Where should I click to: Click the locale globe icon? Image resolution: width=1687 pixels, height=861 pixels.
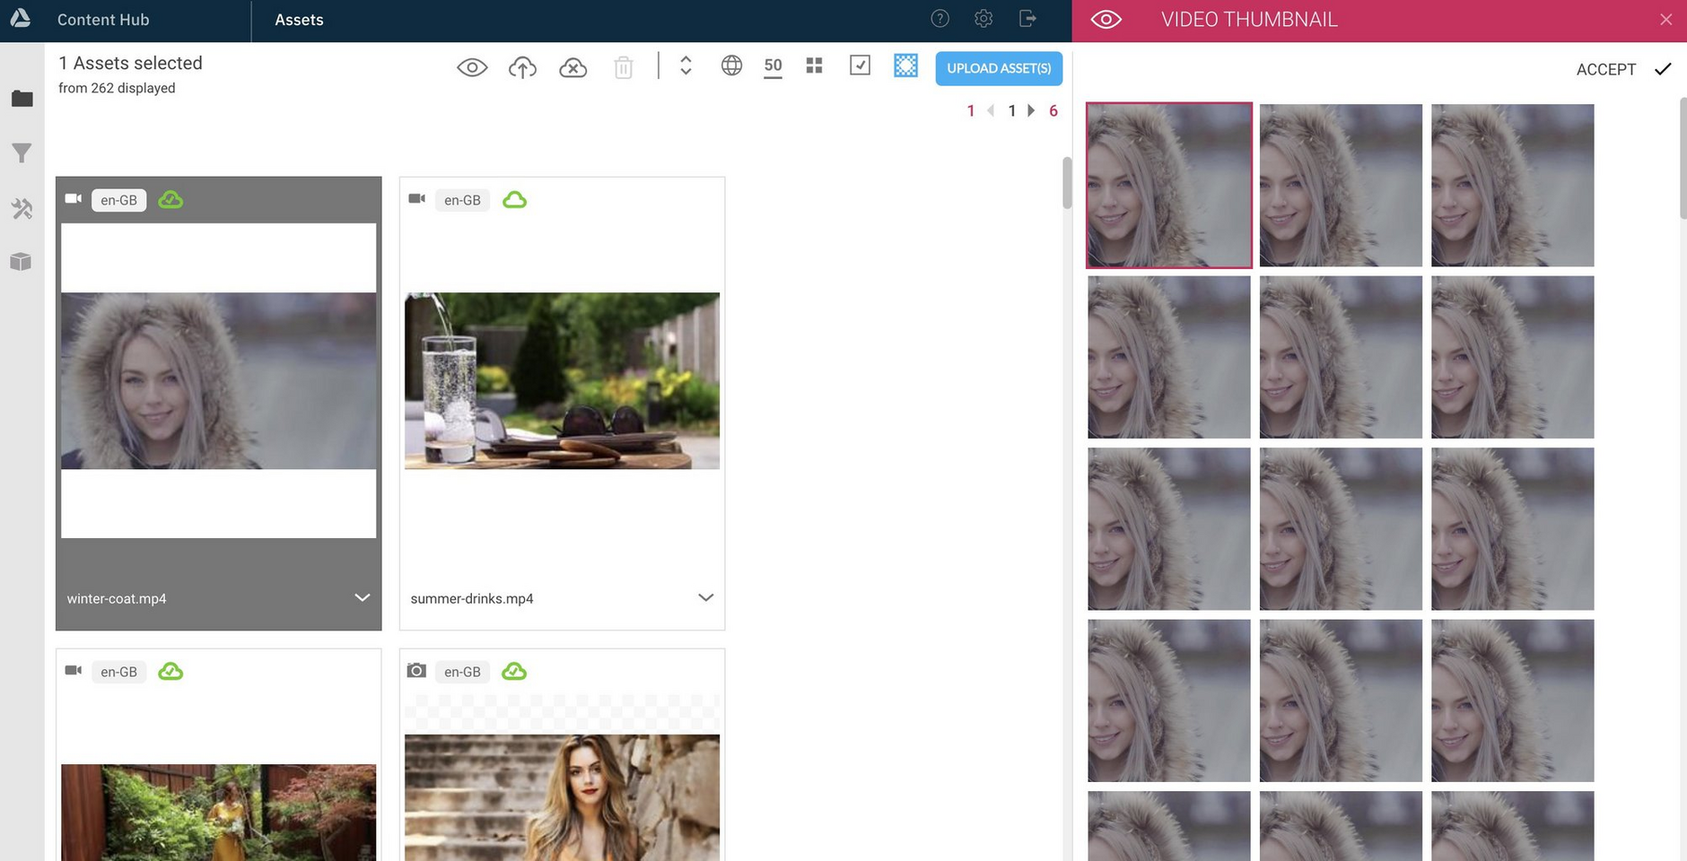pyautogui.click(x=731, y=65)
